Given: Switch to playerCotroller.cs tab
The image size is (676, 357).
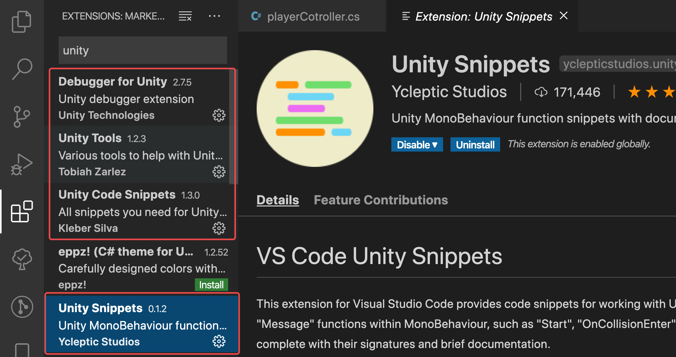Looking at the screenshot, I should tap(313, 16).
